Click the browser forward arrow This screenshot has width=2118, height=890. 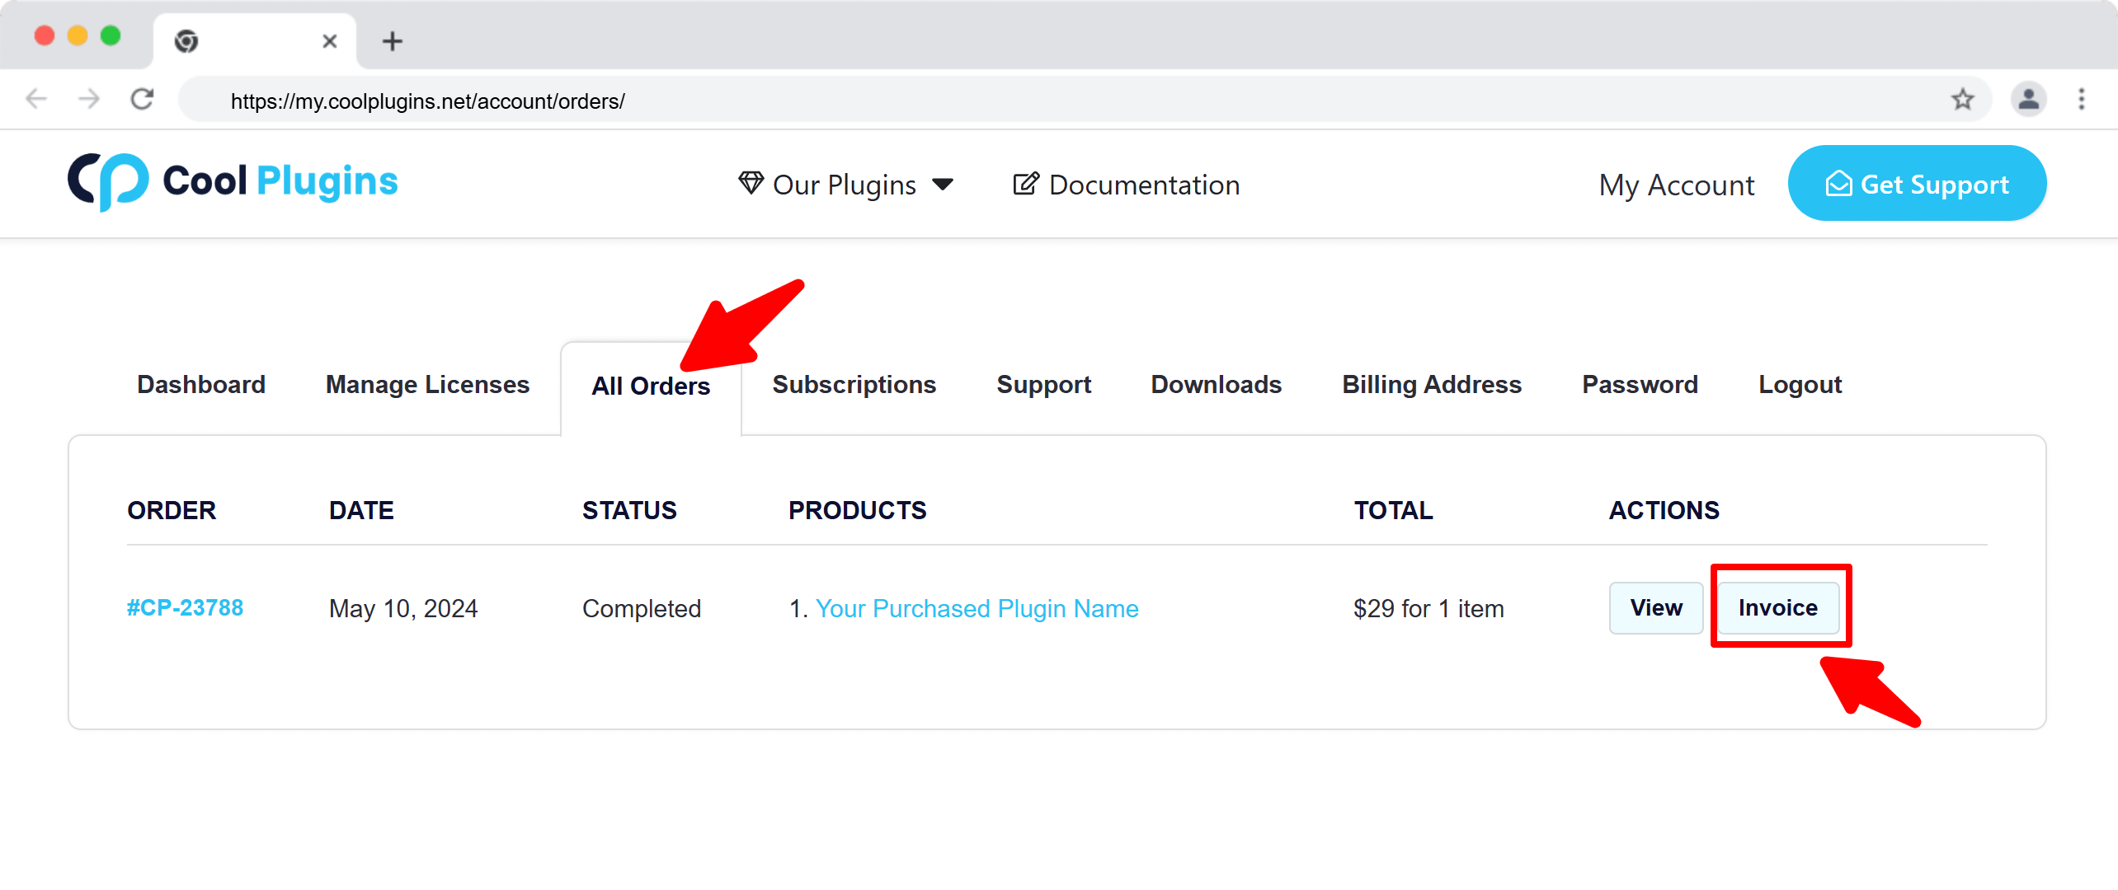point(88,100)
